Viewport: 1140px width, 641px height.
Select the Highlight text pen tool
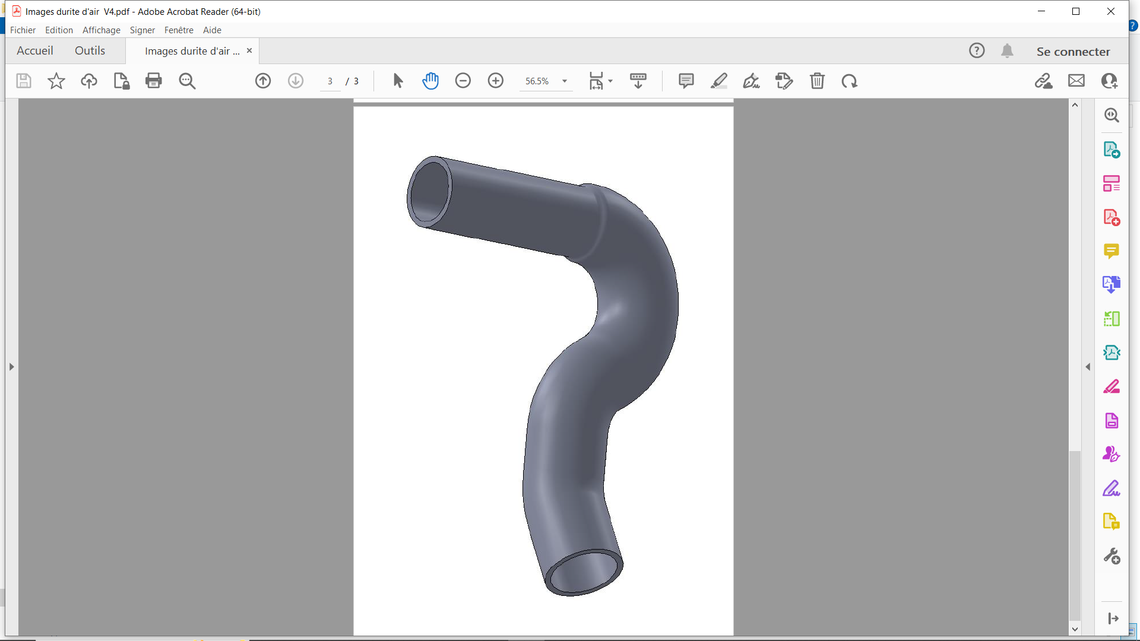coord(719,81)
